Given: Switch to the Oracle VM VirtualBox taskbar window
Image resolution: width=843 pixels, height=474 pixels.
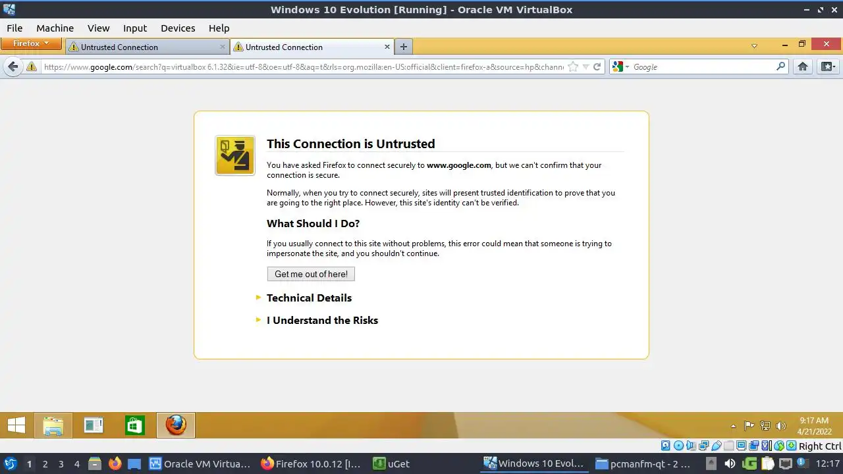Looking at the screenshot, I should [200, 463].
